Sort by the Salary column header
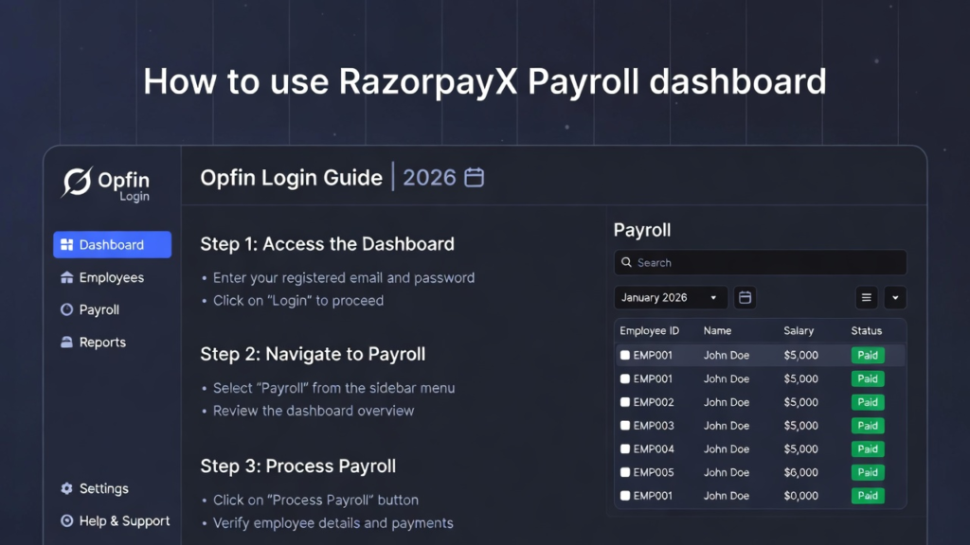The image size is (970, 545). point(799,331)
